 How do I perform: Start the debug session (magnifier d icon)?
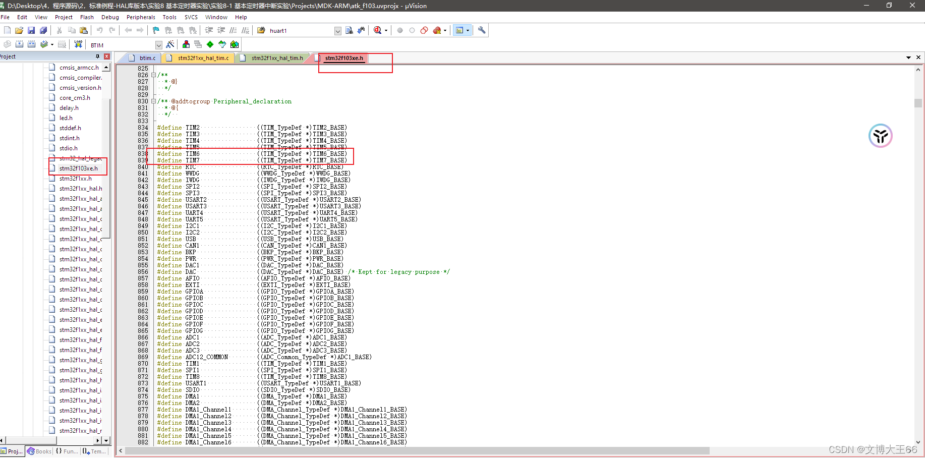point(377,30)
